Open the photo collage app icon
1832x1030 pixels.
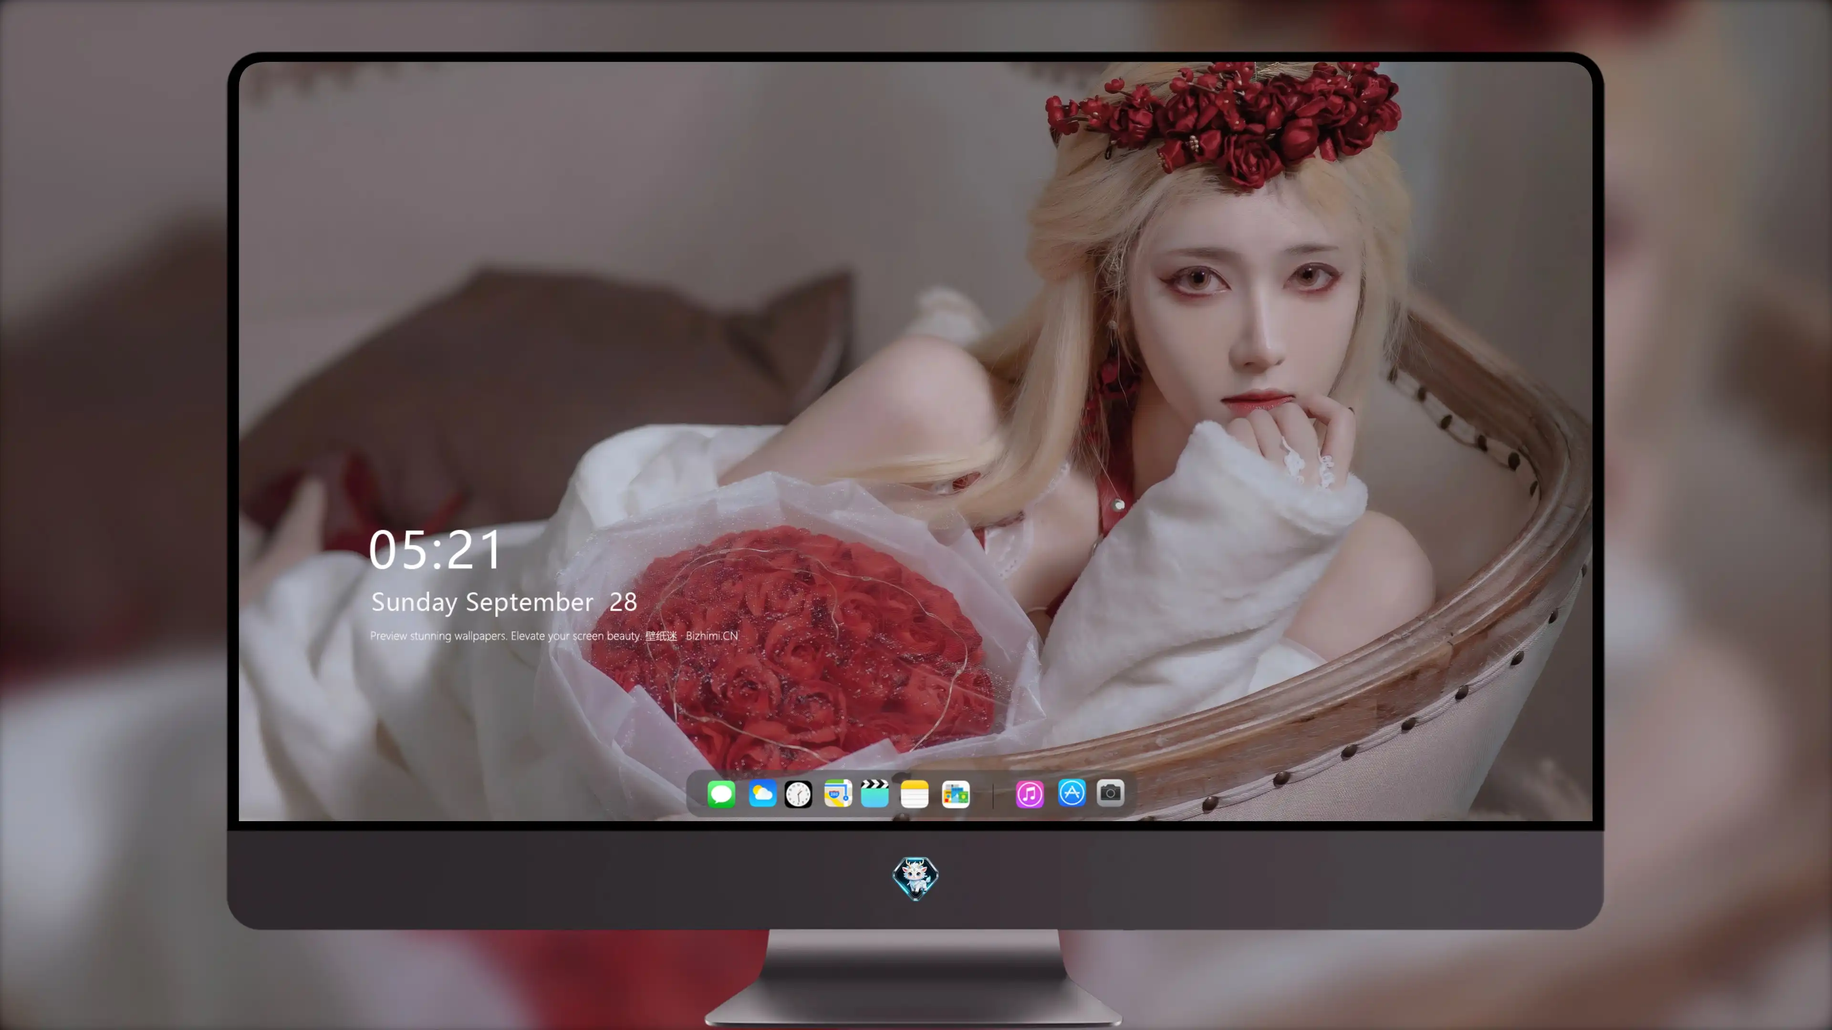956,793
